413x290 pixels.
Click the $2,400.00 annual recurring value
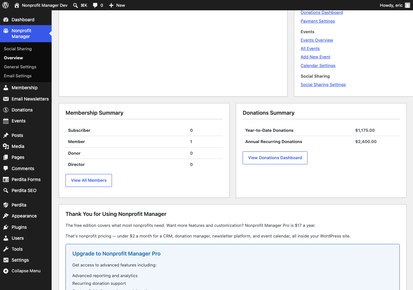coord(366,141)
